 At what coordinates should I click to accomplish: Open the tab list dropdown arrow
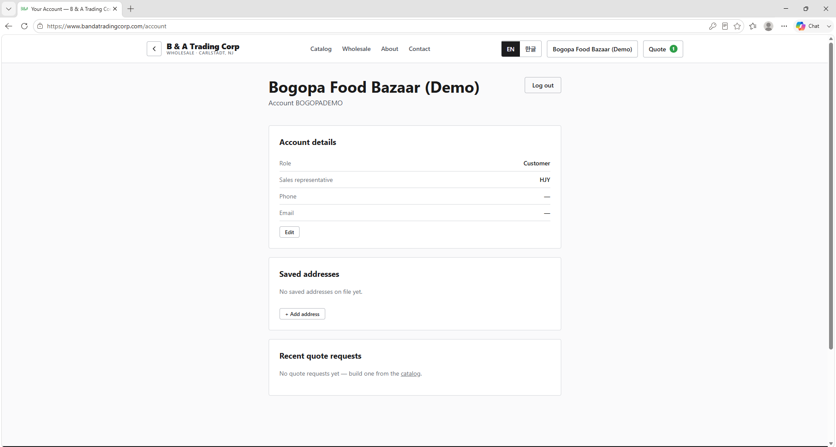9,9
